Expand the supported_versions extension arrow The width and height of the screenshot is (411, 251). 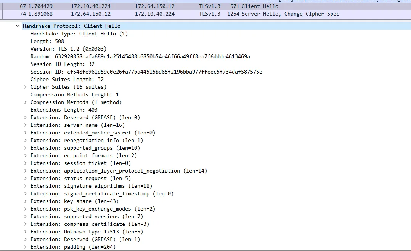(26, 216)
